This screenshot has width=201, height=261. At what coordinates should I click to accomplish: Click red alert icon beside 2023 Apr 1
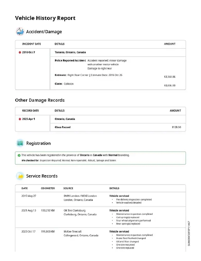(x=20, y=119)
